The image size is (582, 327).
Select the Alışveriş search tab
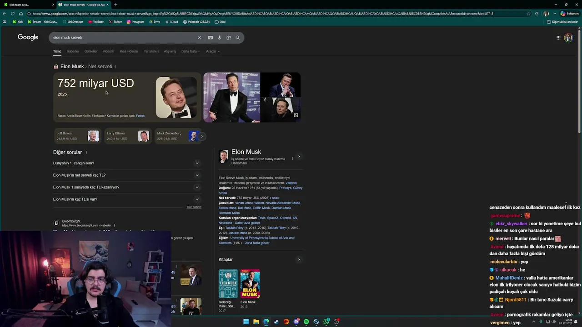170,51
